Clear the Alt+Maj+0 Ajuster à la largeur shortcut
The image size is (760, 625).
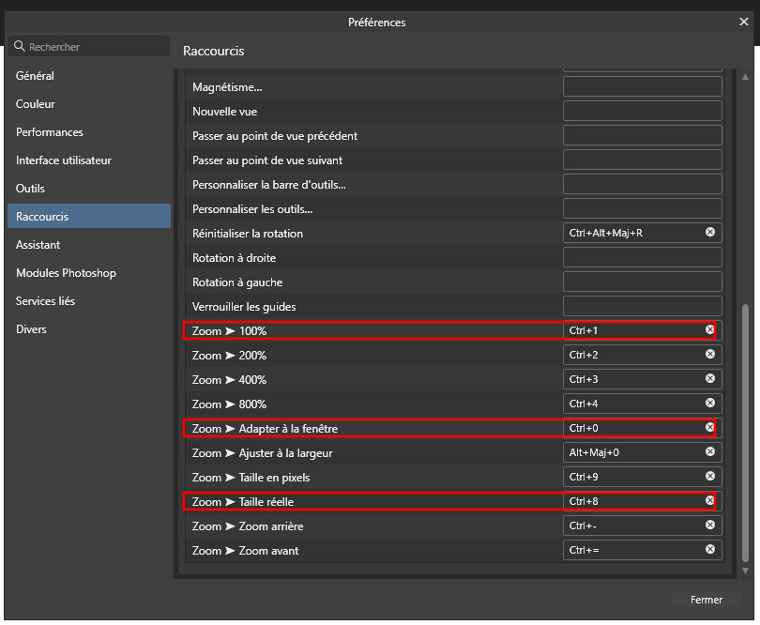pyautogui.click(x=709, y=451)
